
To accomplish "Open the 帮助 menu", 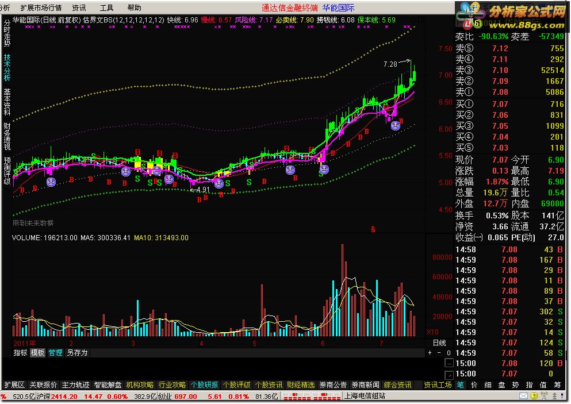I will (135, 7).
